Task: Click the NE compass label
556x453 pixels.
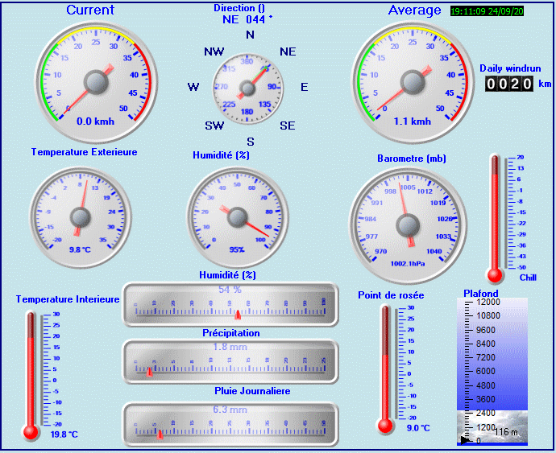Action: click(x=288, y=51)
